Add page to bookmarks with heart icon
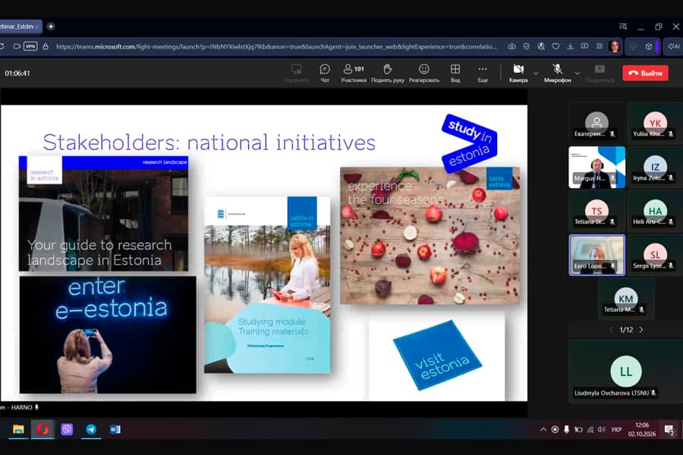This screenshot has height=455, width=683. pos(556,46)
